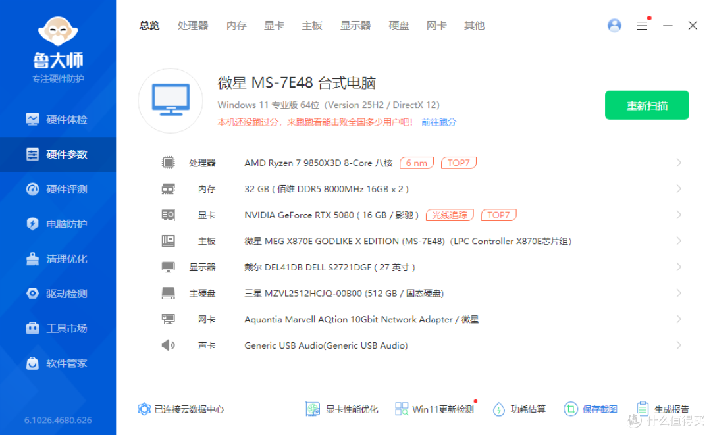
Task: Click the display monitor row icon
Action: click(169, 267)
